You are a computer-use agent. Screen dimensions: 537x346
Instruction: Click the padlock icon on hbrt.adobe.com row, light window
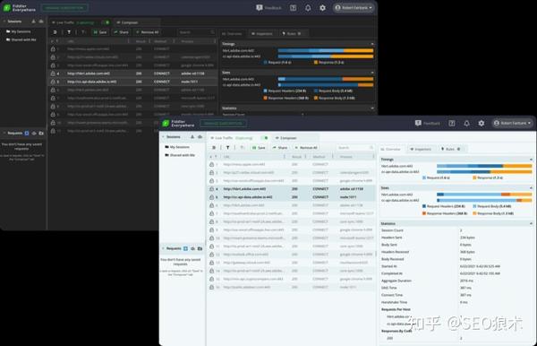pyautogui.click(x=211, y=189)
